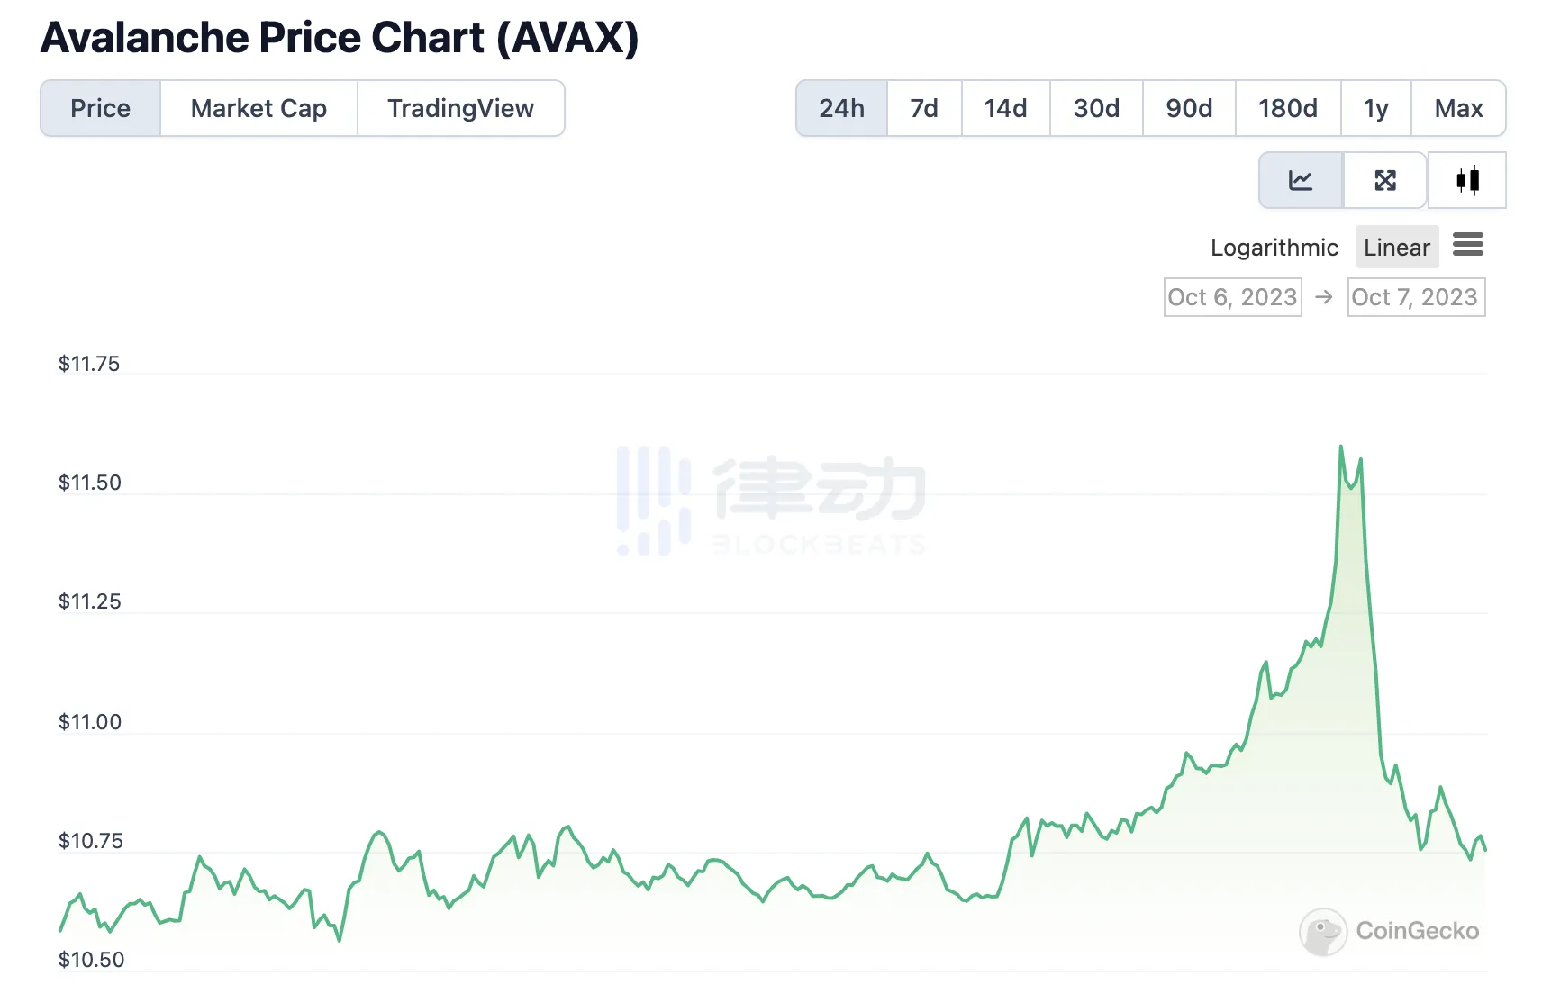Open the Price tab
Viewport: 1542px width, 1003px height.
click(101, 108)
